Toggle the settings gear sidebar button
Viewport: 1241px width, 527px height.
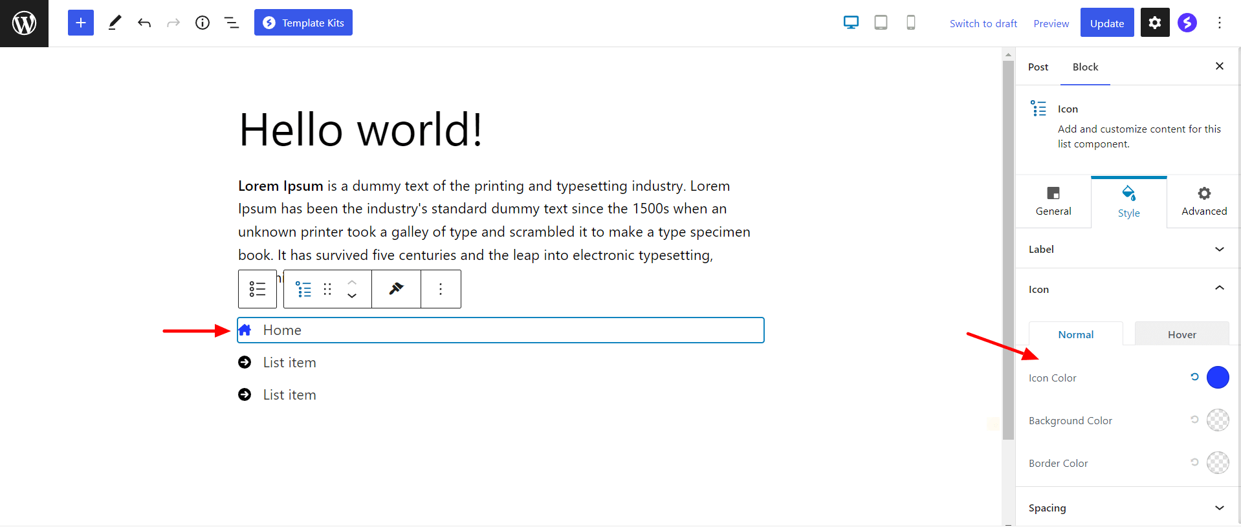[x=1154, y=23]
